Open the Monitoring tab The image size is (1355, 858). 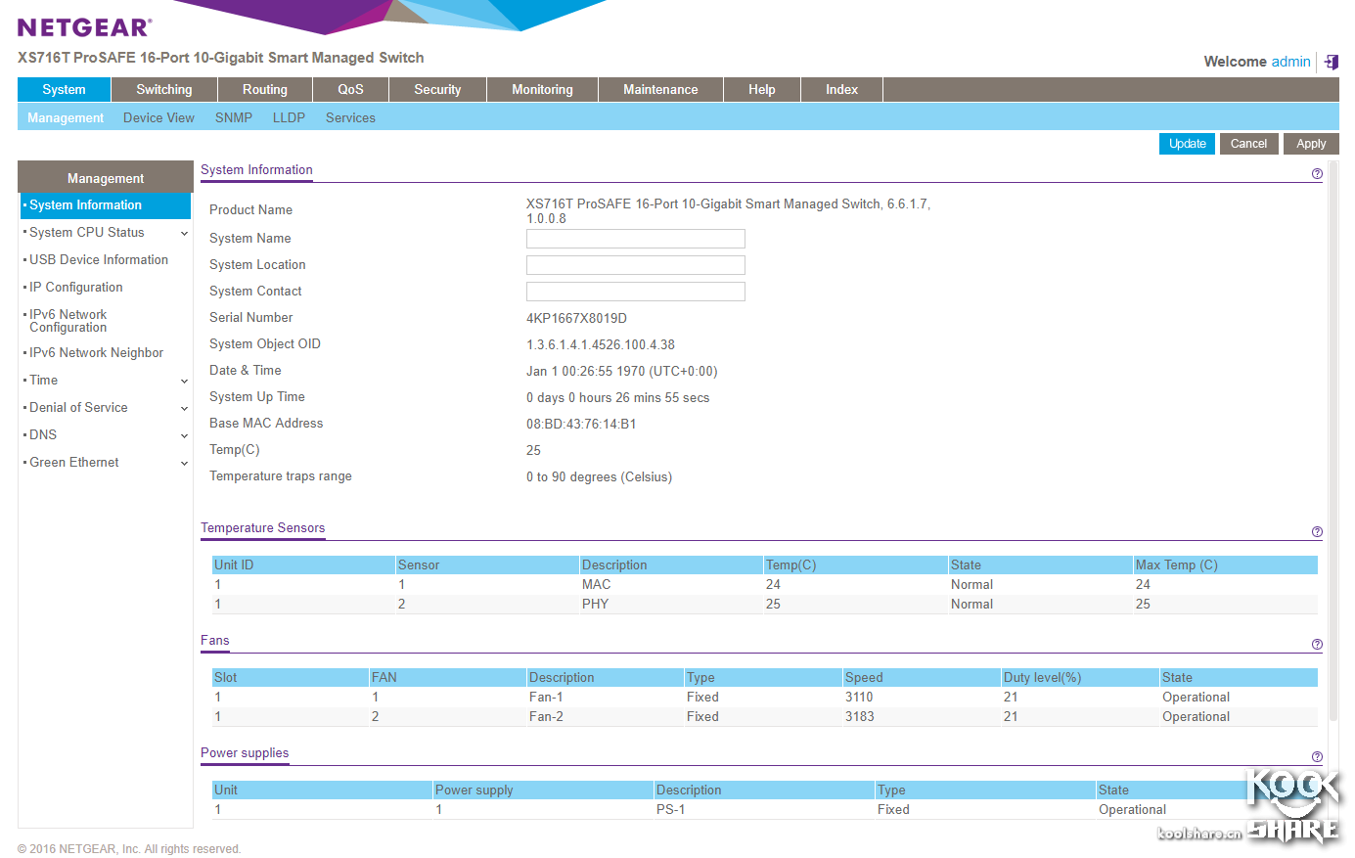[x=542, y=89]
